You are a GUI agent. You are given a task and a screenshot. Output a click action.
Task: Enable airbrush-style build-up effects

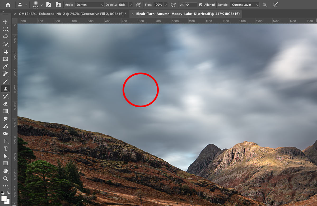173,5
